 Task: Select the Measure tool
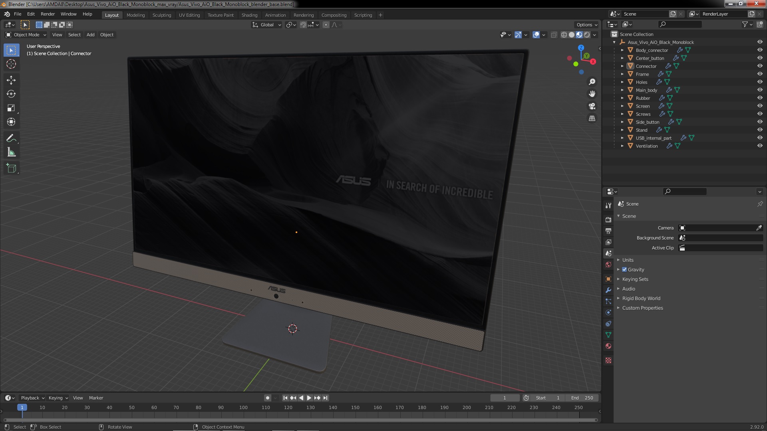[x=11, y=152]
